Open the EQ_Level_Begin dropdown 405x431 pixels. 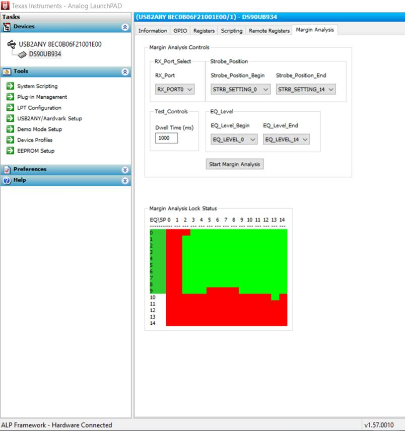click(234, 139)
